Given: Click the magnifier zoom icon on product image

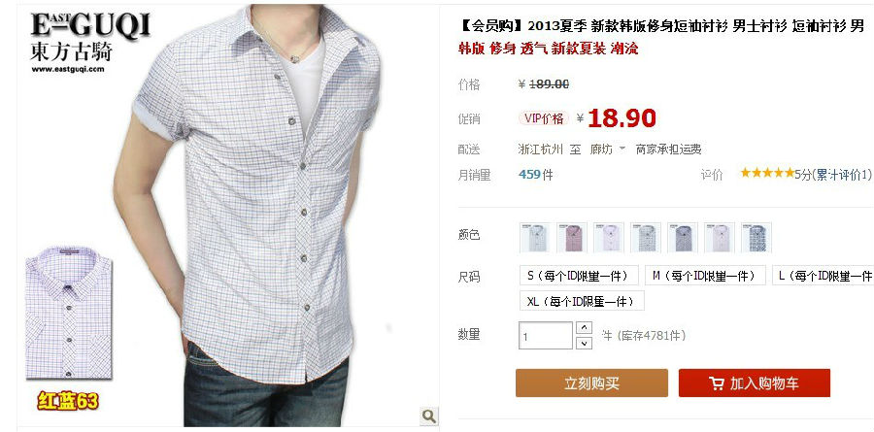Looking at the screenshot, I should 428,415.
